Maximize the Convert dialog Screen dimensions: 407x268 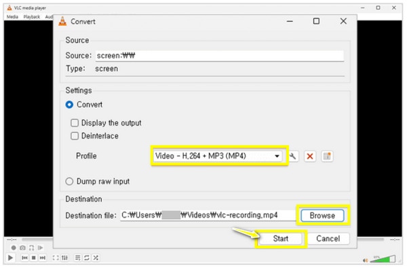point(316,21)
